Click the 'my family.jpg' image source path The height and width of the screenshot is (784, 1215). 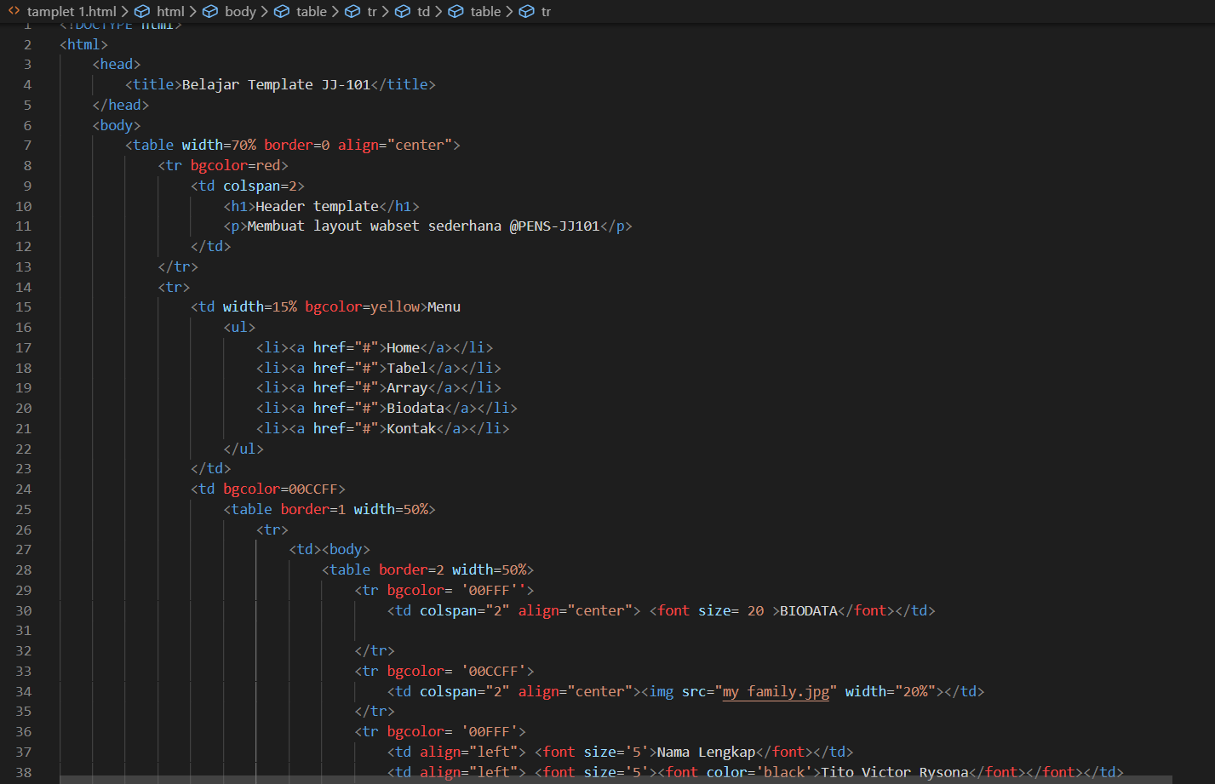pyautogui.click(x=776, y=692)
